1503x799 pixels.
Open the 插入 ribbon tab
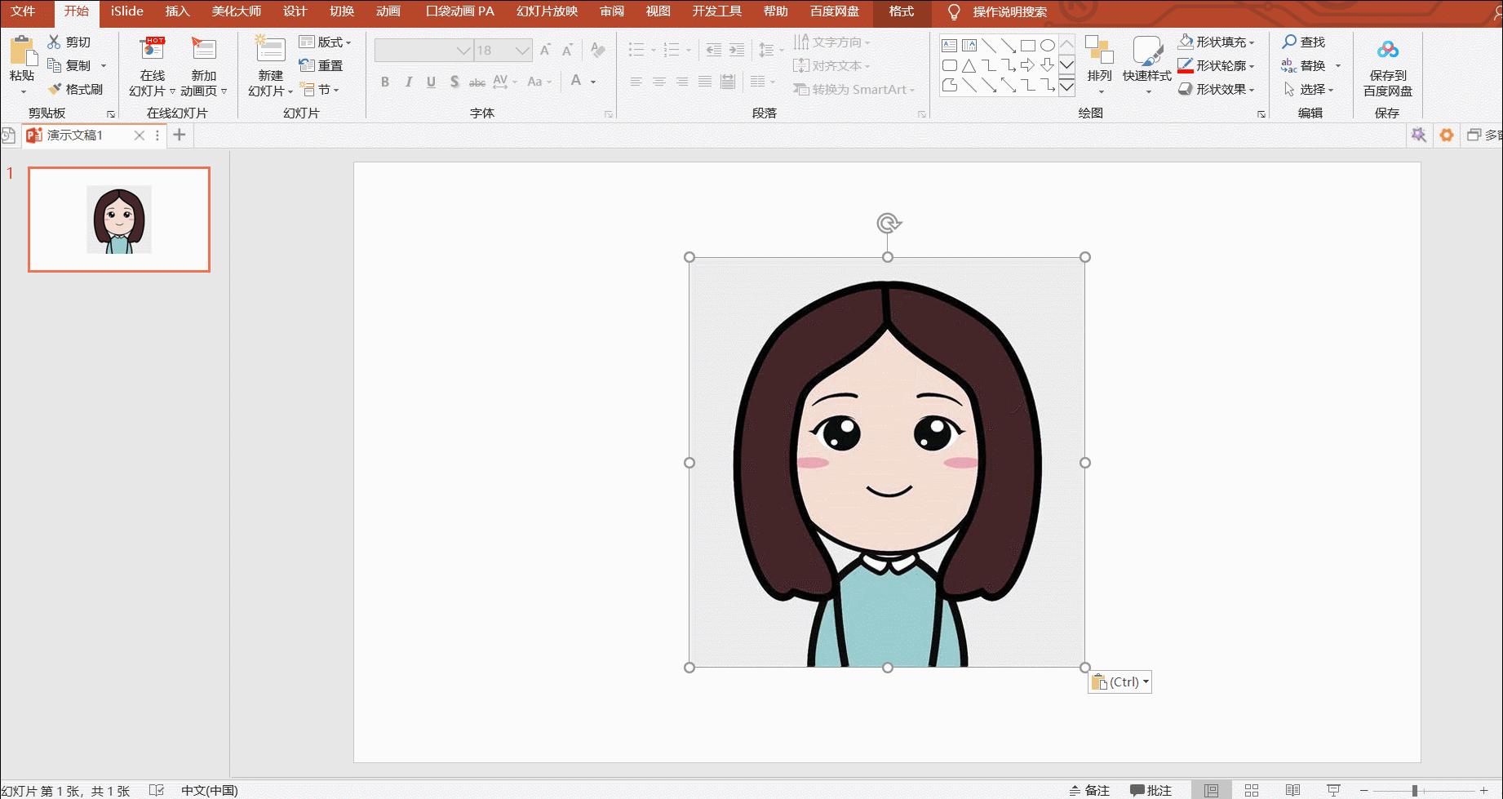[x=177, y=11]
